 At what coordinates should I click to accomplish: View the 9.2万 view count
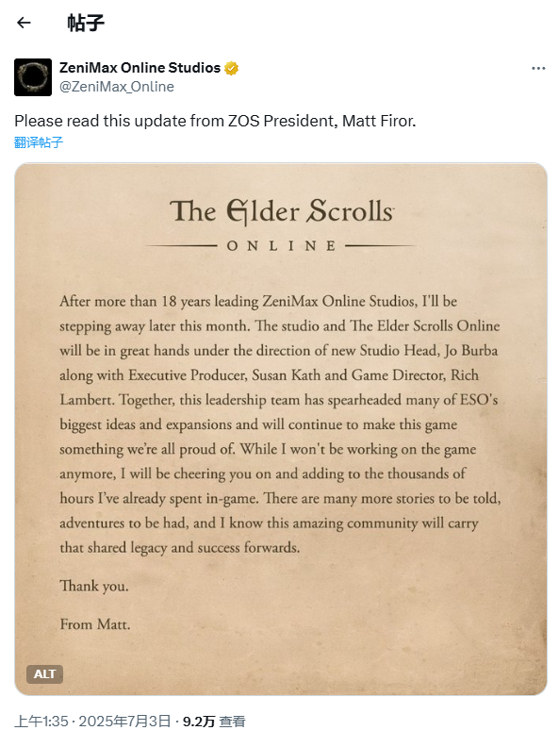[x=199, y=722]
